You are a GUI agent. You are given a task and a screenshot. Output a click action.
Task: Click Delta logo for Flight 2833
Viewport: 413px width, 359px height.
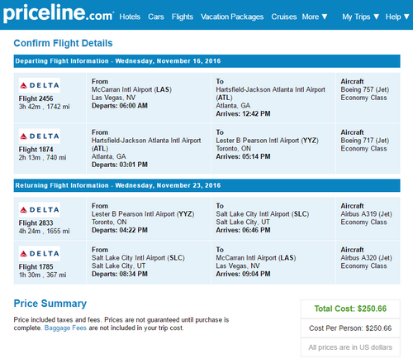[x=40, y=210]
